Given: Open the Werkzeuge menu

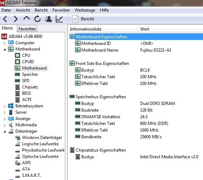Looking at the screenshot, I should coord(85,10).
